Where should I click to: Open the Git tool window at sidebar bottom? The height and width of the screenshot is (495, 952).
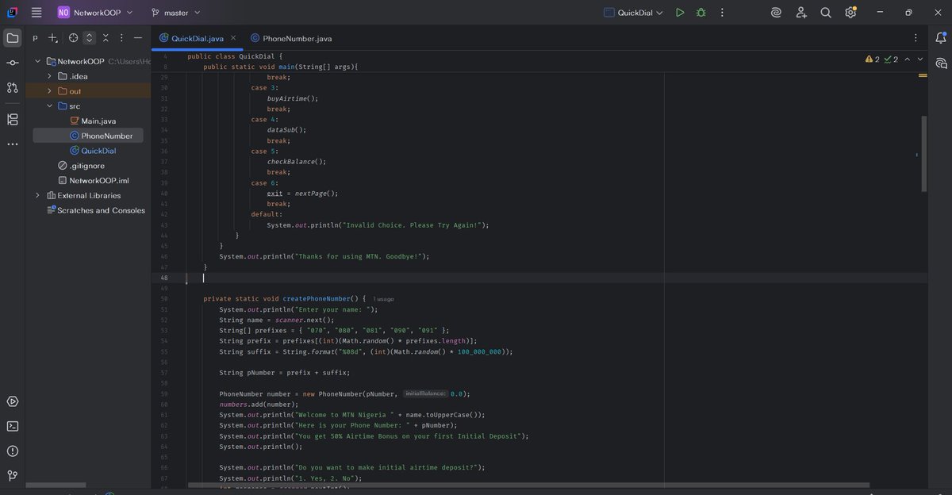pos(13,475)
